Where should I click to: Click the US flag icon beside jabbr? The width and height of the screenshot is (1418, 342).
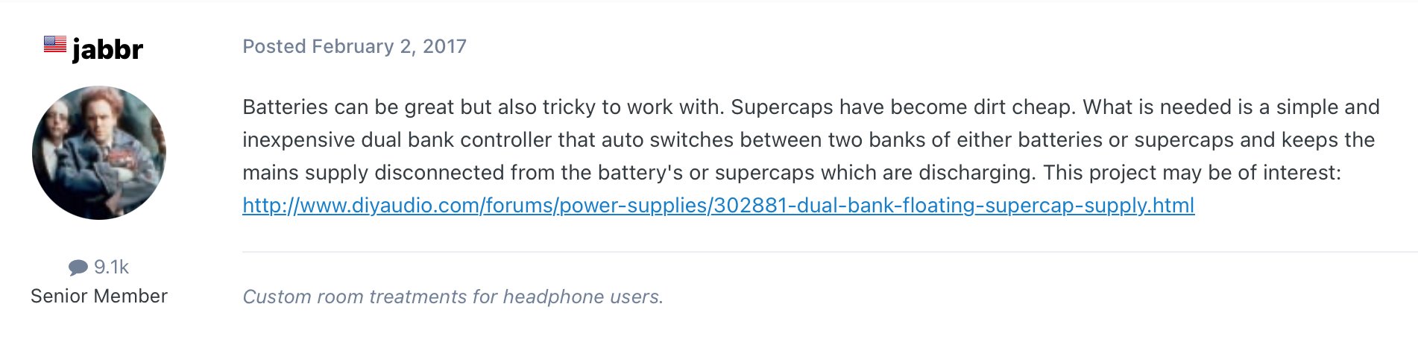54,44
